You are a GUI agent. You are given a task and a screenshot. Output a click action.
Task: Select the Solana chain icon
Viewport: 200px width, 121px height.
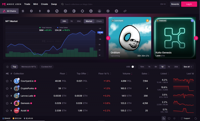pyautogui.click(x=23, y=11)
